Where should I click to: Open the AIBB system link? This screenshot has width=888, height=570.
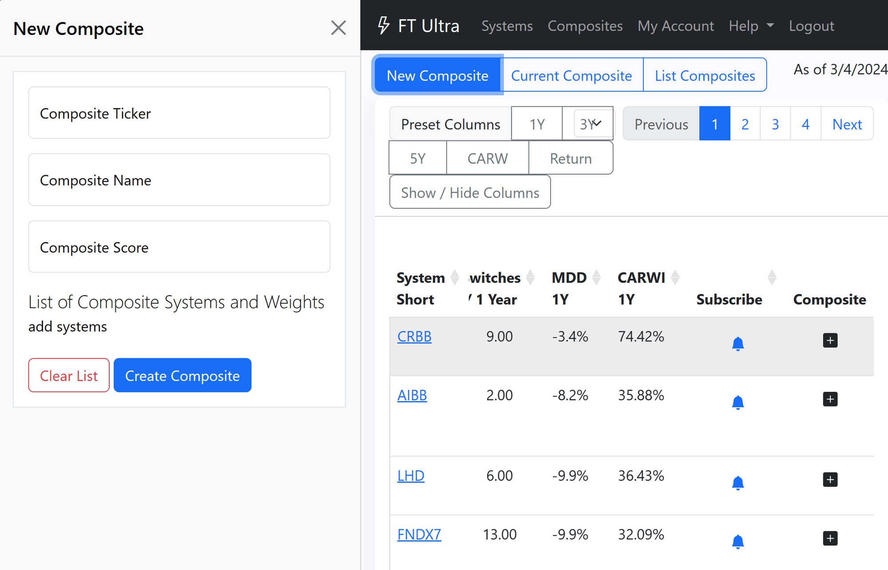[412, 395]
